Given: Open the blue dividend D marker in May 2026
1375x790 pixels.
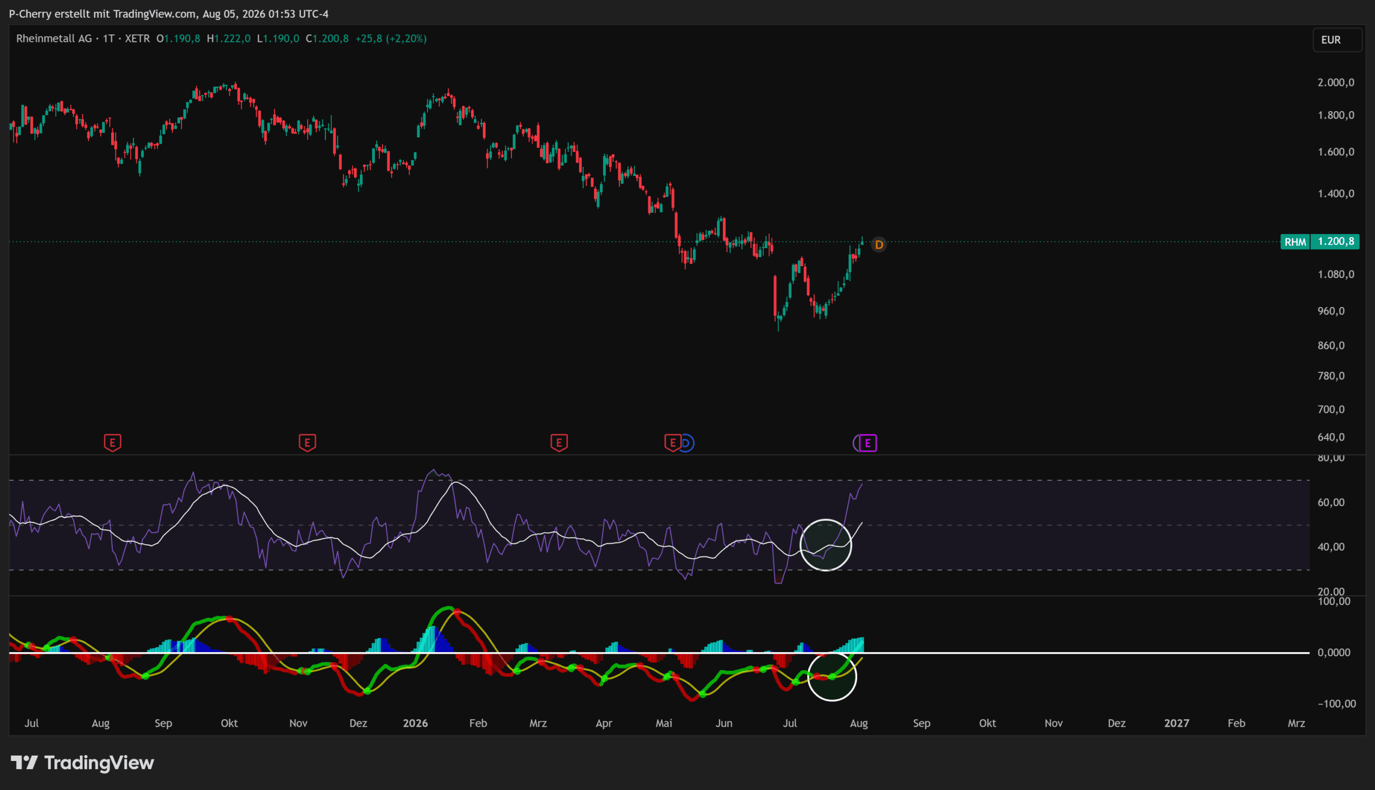Looking at the screenshot, I should click(x=688, y=443).
